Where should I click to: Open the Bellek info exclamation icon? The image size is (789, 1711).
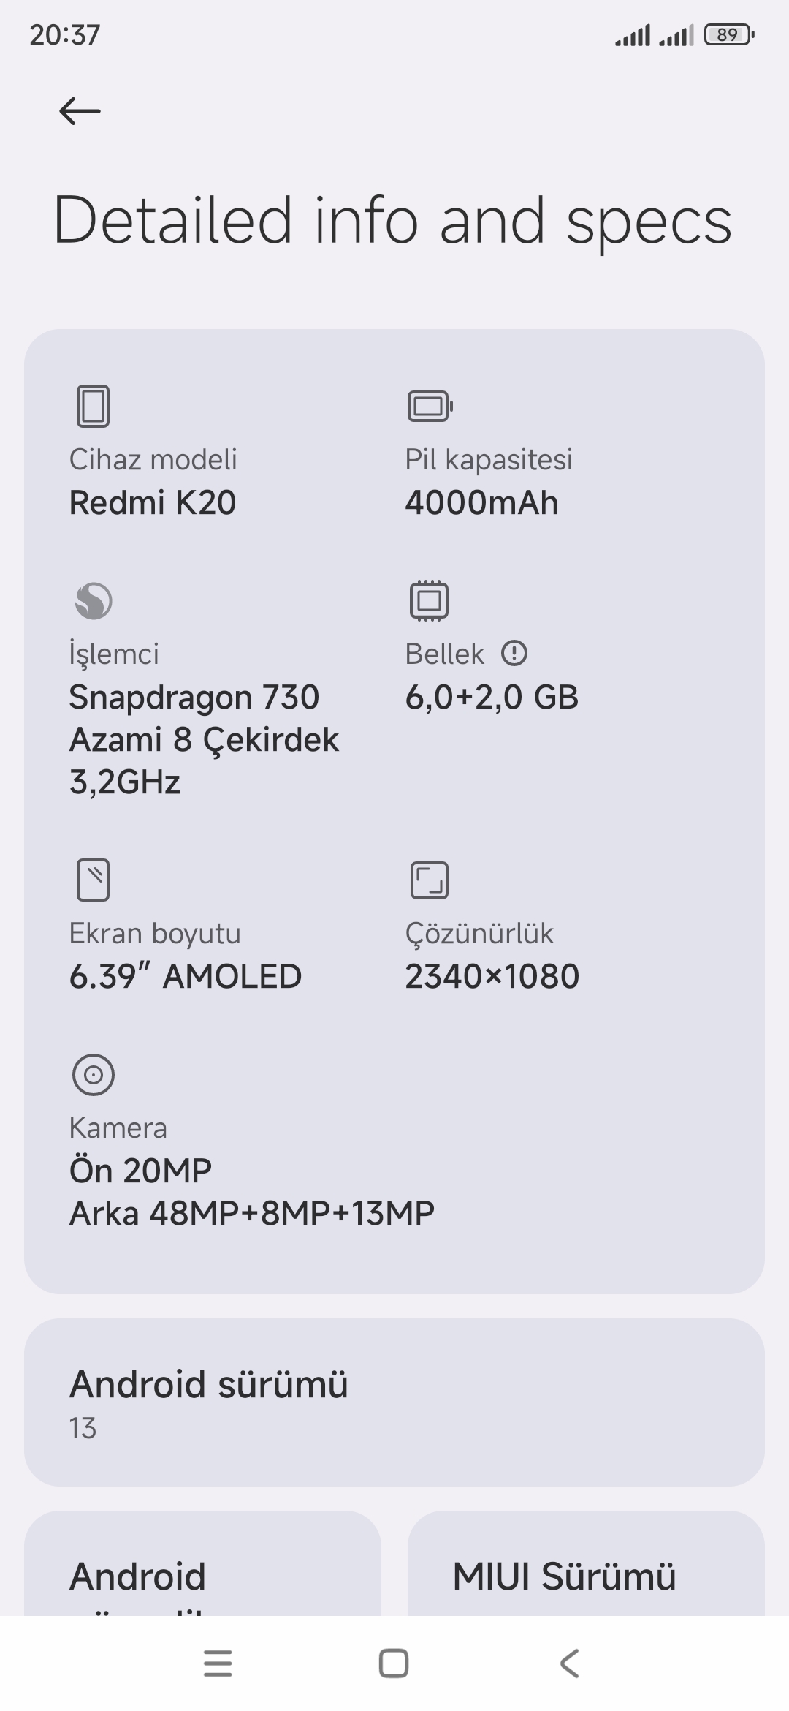tap(514, 653)
